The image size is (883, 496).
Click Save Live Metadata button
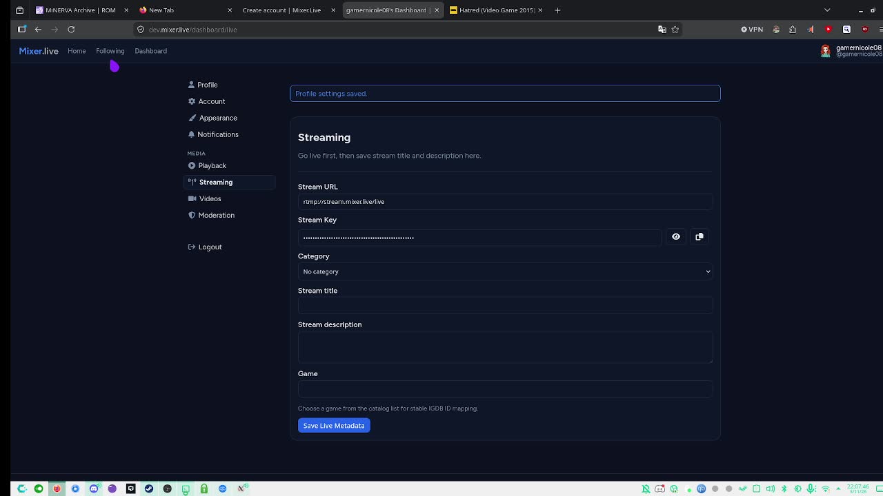pyautogui.click(x=334, y=426)
